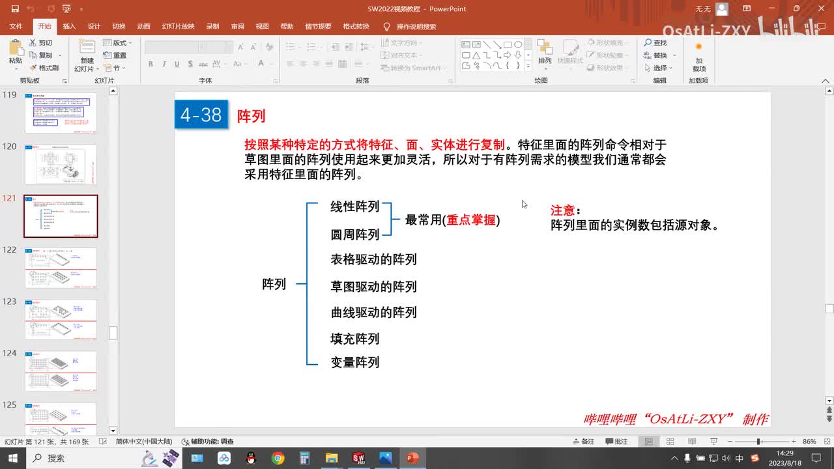Open the font size combo box
This screenshot has width=834, height=469.
pyautogui.click(x=220, y=47)
